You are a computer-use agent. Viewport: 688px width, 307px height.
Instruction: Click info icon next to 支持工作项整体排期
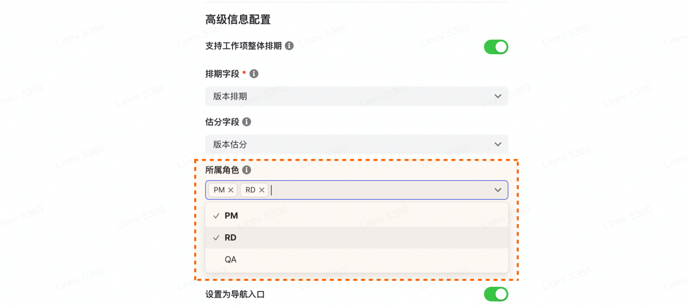coord(289,46)
